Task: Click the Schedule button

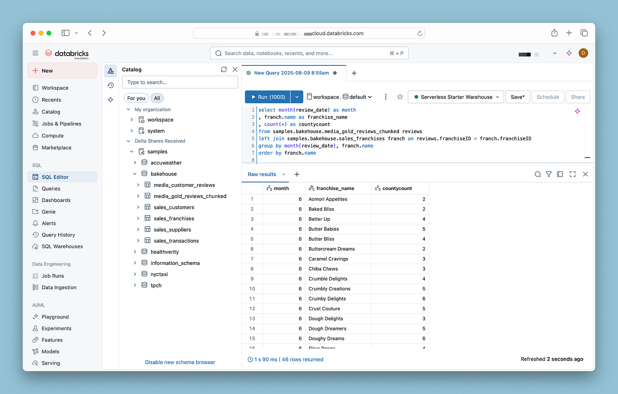Action: coord(548,97)
